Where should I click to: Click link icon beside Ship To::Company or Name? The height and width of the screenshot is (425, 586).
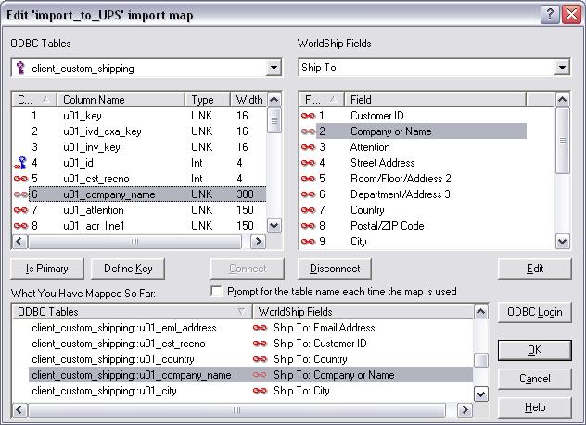260,375
